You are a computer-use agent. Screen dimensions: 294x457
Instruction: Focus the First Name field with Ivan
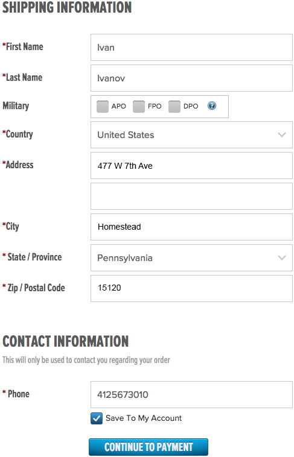pos(191,47)
